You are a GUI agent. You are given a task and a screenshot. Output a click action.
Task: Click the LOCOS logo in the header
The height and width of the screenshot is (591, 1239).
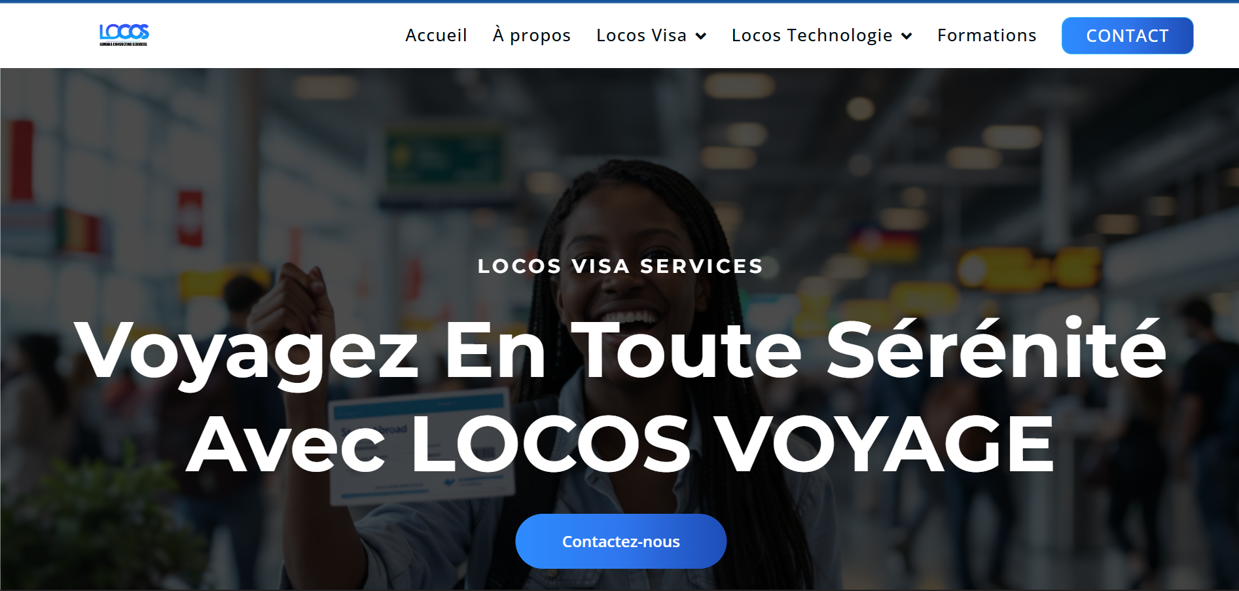pos(124,35)
